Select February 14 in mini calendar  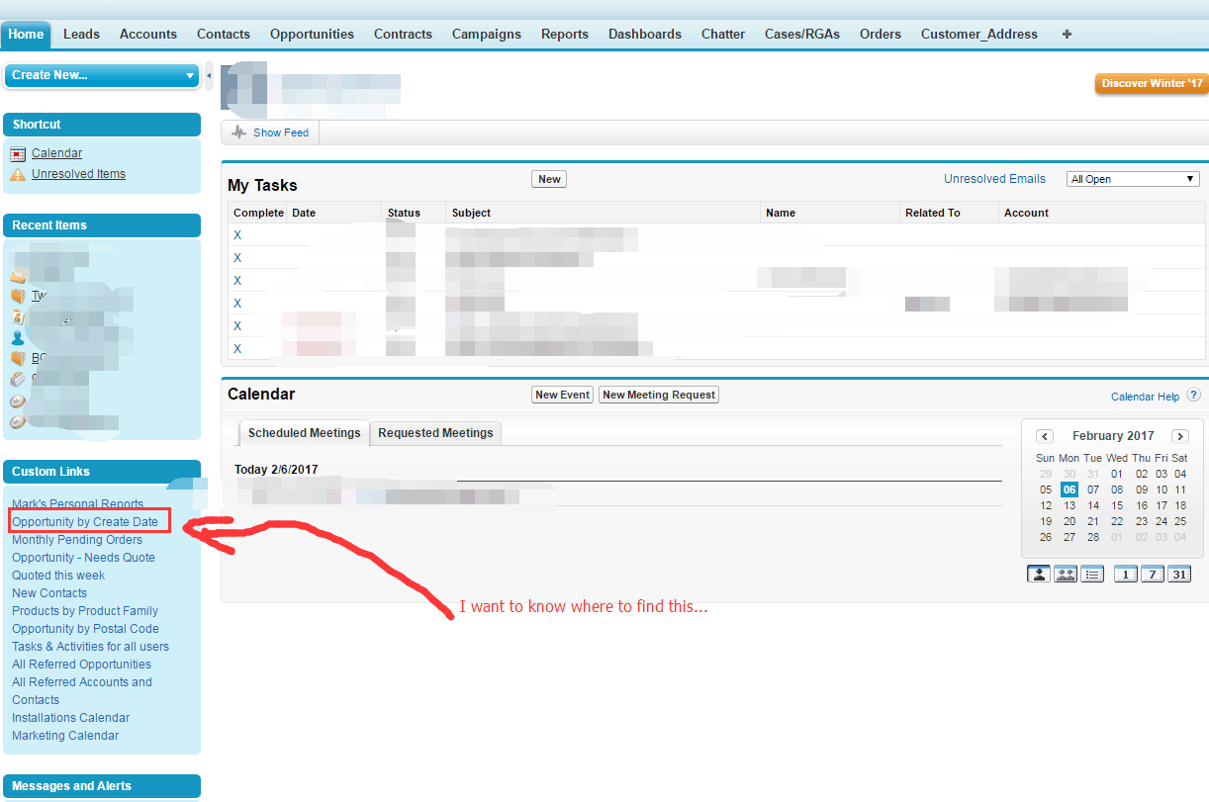(1093, 505)
